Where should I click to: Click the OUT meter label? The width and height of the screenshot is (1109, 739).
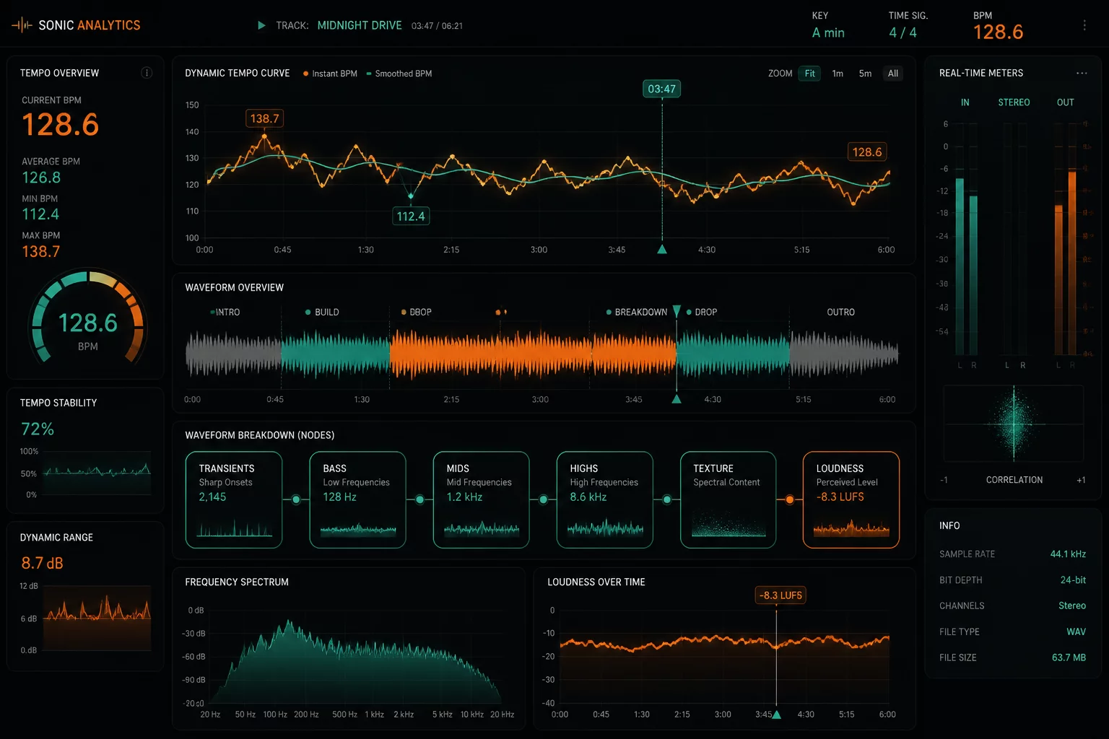coord(1065,102)
